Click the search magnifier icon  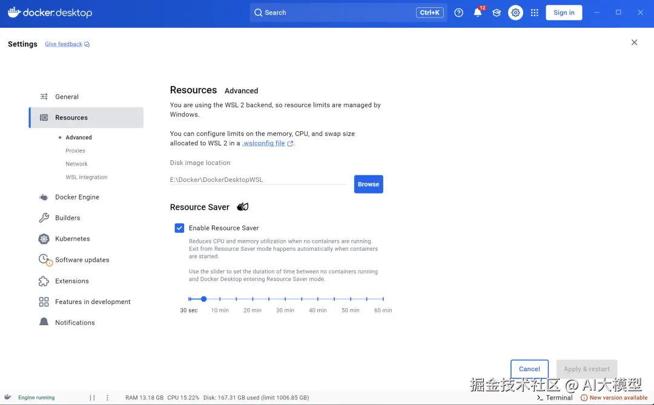[259, 13]
